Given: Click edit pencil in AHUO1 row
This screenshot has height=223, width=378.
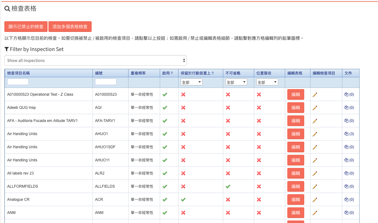Looking at the screenshot, I should 315,134.
